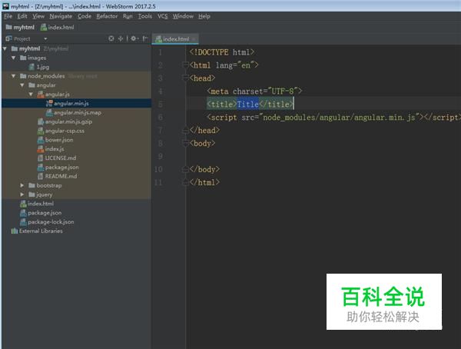
Task: Click the hide Project panel icon
Action: [145, 38]
